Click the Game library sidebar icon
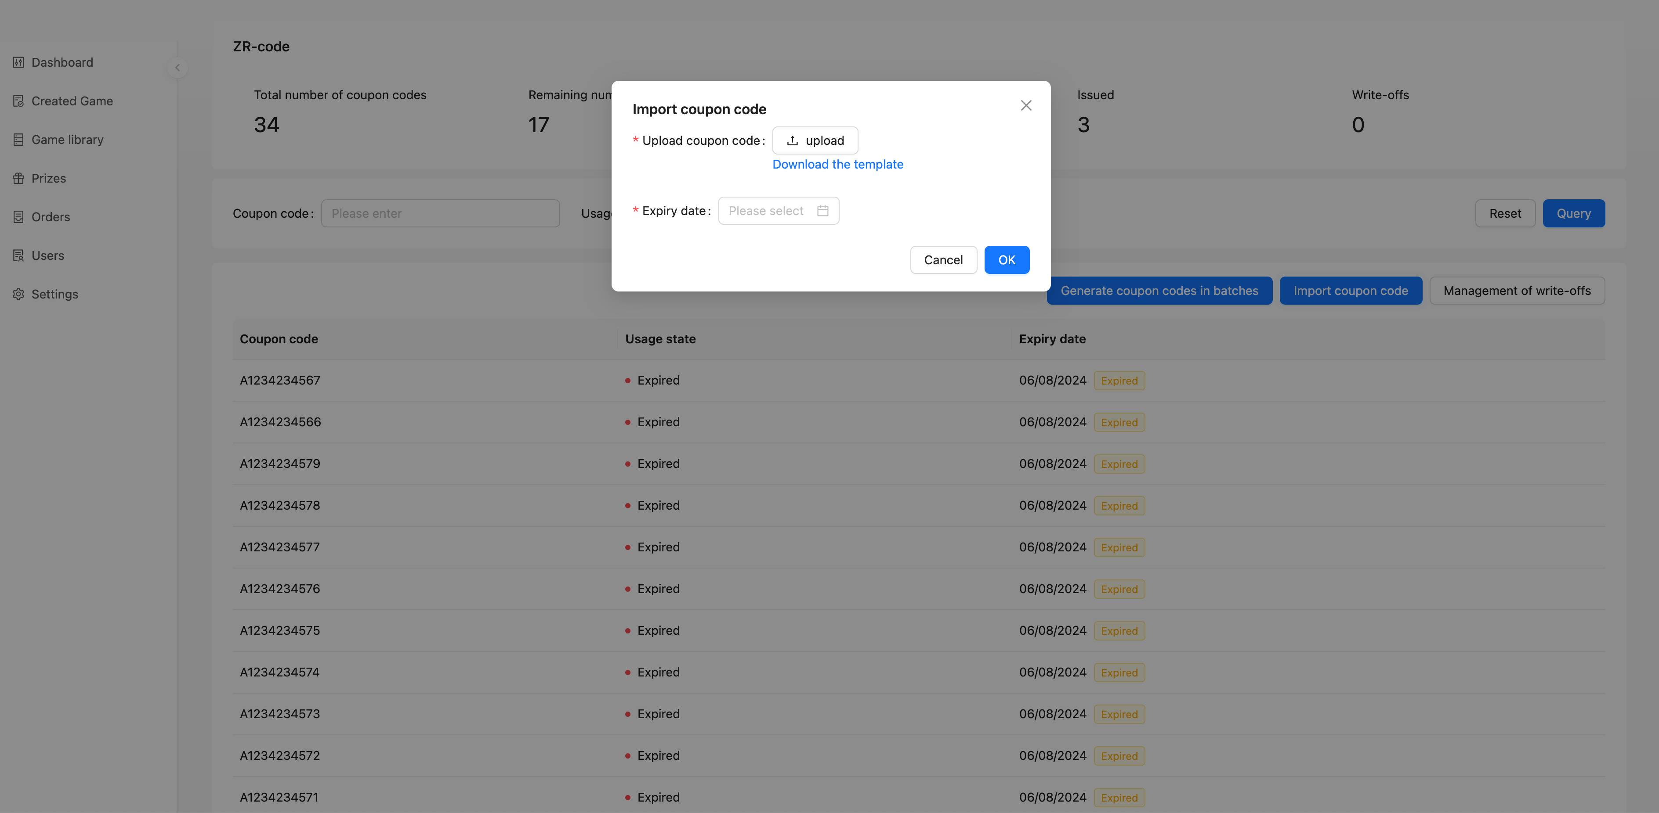1659x813 pixels. tap(18, 140)
